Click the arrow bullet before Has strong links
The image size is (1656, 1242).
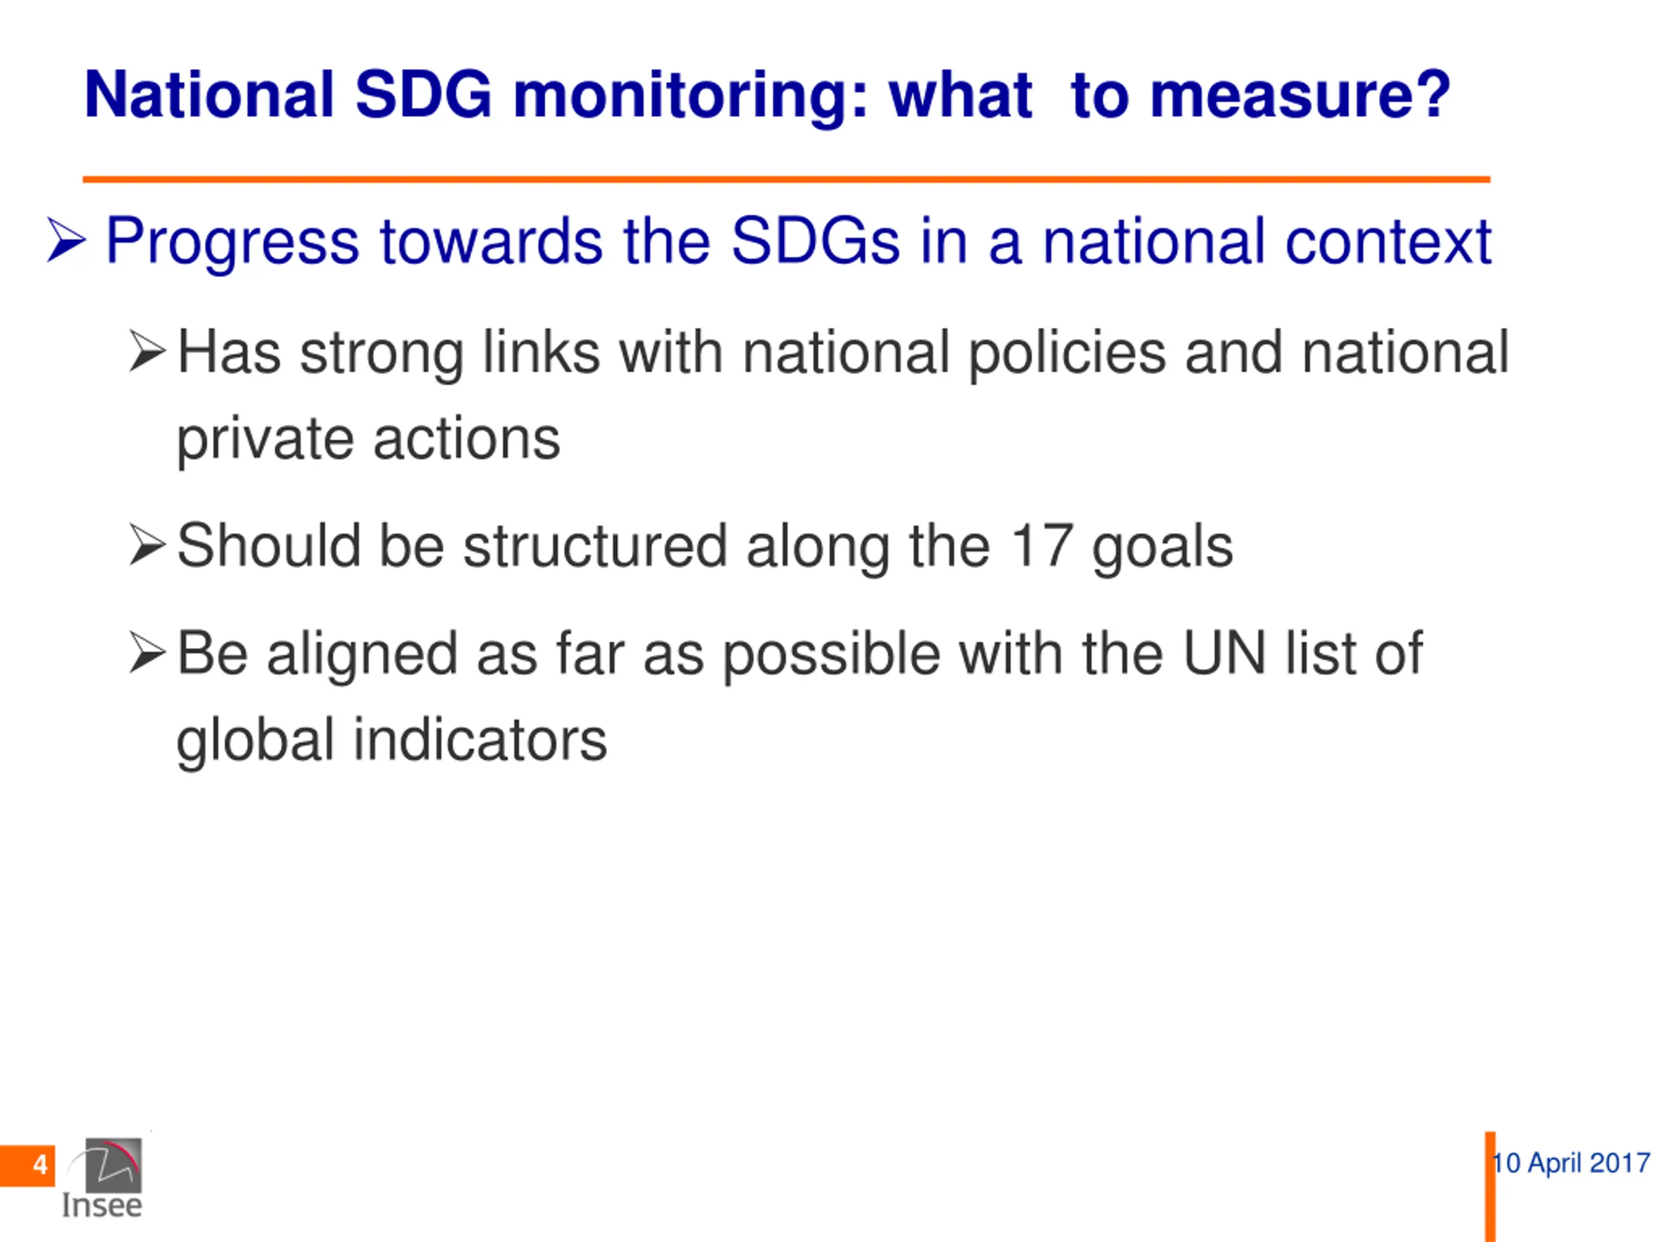147,351
